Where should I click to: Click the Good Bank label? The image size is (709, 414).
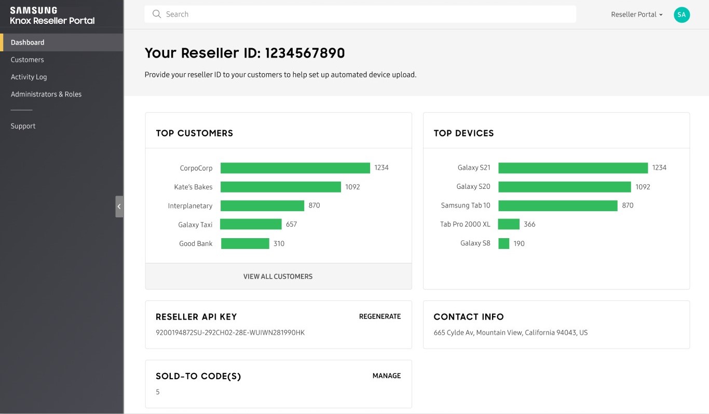click(196, 243)
